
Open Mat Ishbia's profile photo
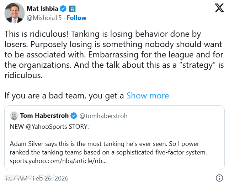click(14, 13)
